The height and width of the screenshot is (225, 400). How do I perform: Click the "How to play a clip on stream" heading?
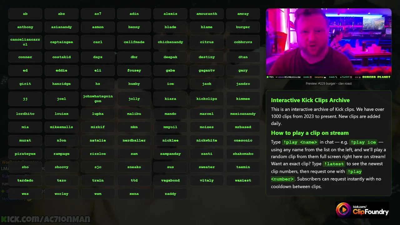tap(310, 133)
